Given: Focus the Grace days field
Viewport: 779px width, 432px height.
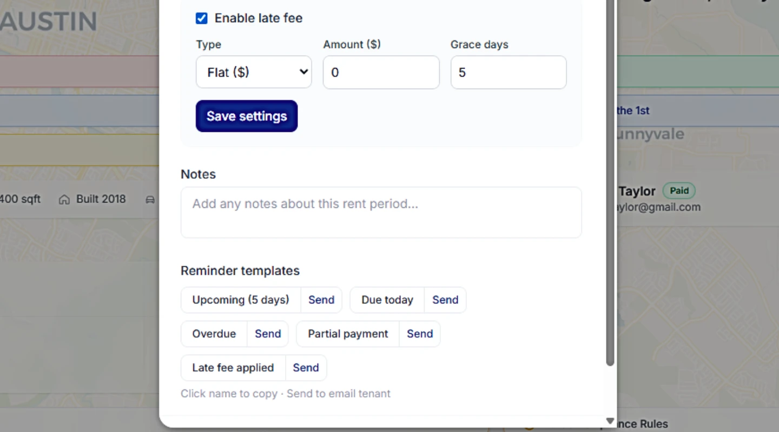Looking at the screenshot, I should pyautogui.click(x=509, y=72).
